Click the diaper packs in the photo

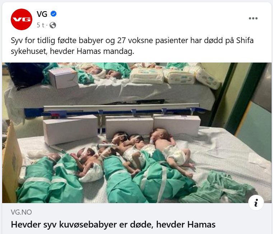coord(174,77)
